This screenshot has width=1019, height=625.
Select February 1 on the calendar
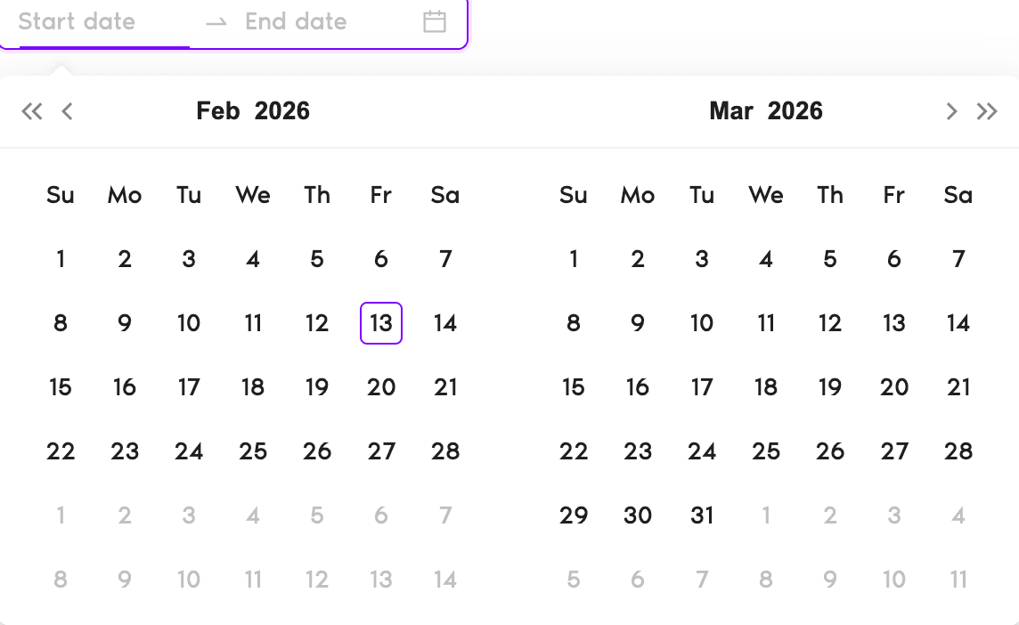(61, 259)
